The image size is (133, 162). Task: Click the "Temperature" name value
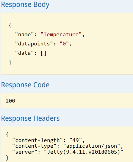(x=61, y=34)
